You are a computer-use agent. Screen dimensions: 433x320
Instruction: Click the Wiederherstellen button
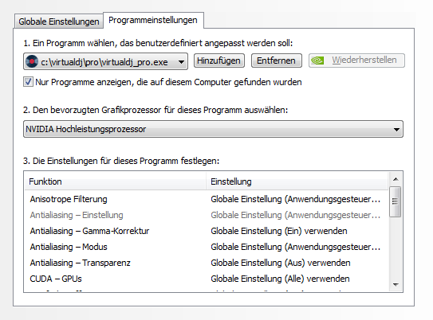[x=356, y=60]
